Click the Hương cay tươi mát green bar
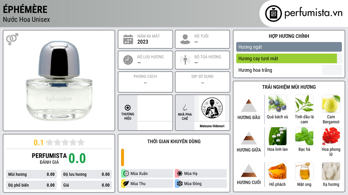348x195 pixels. click(x=286, y=59)
